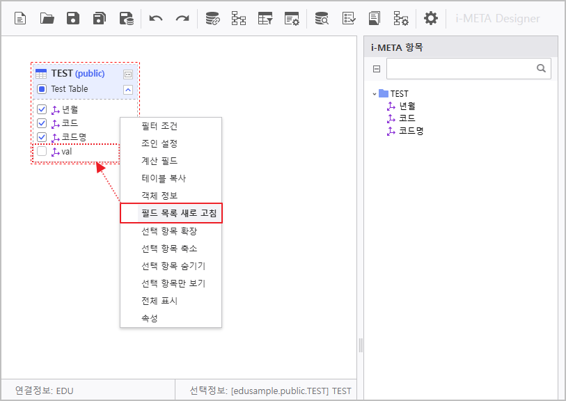Screen dimensions: 566x401
Task: Choose 객체 정보 from context menu
Action: pyautogui.click(x=171, y=195)
